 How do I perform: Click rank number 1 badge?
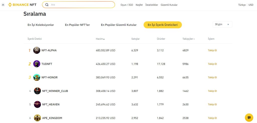pos(30,50)
